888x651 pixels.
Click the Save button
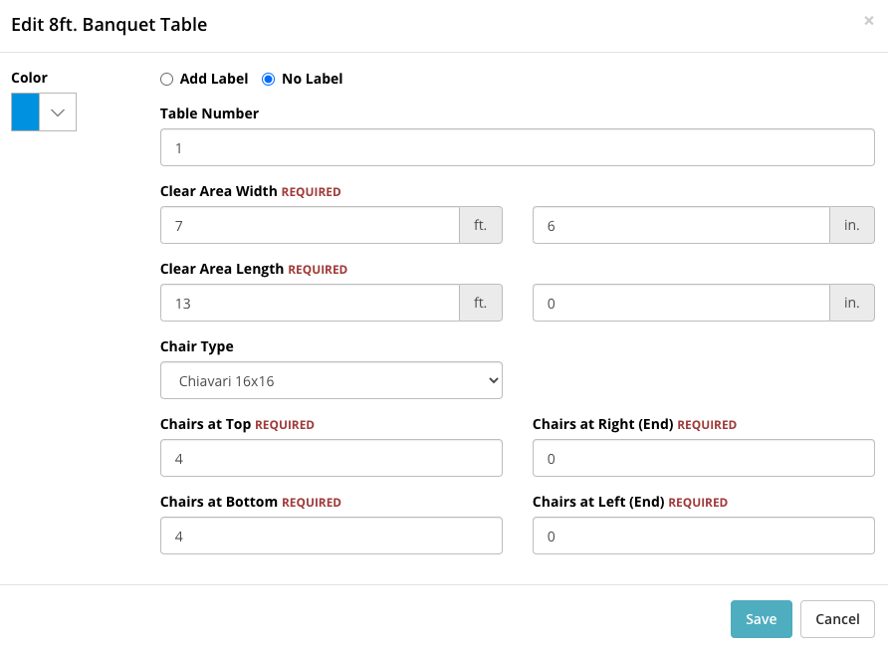[762, 619]
